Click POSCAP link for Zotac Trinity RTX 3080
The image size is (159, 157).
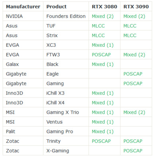pyautogui.click(x=101, y=141)
